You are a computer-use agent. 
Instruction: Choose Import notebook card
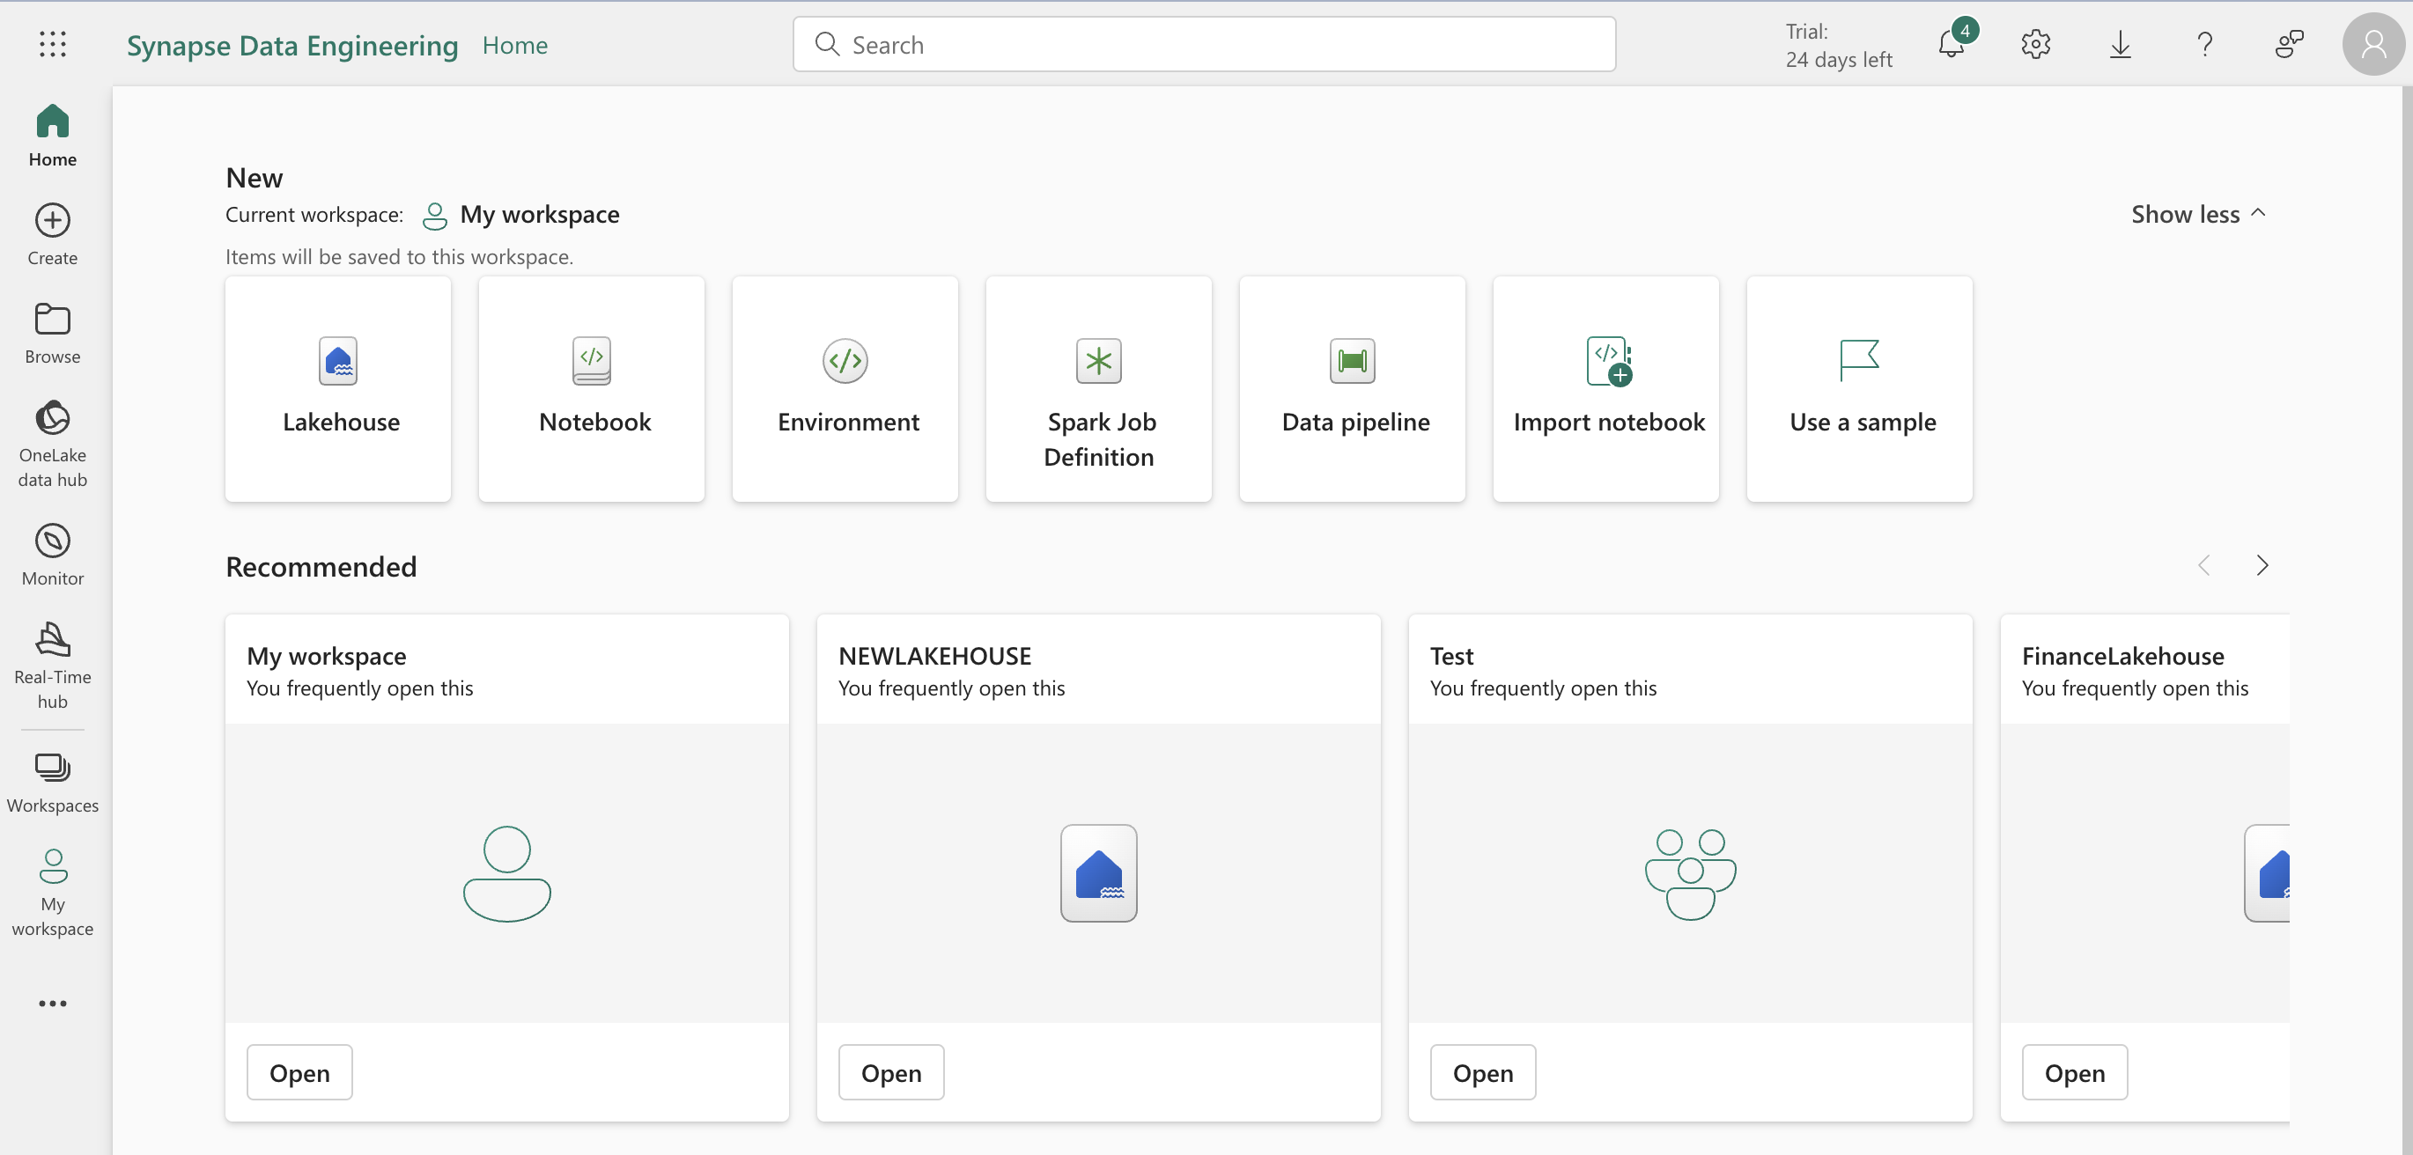(1606, 389)
